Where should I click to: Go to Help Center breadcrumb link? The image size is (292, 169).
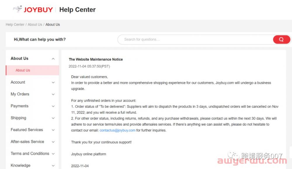(15, 24)
